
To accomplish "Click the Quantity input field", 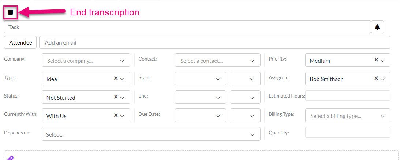I will (348, 133).
